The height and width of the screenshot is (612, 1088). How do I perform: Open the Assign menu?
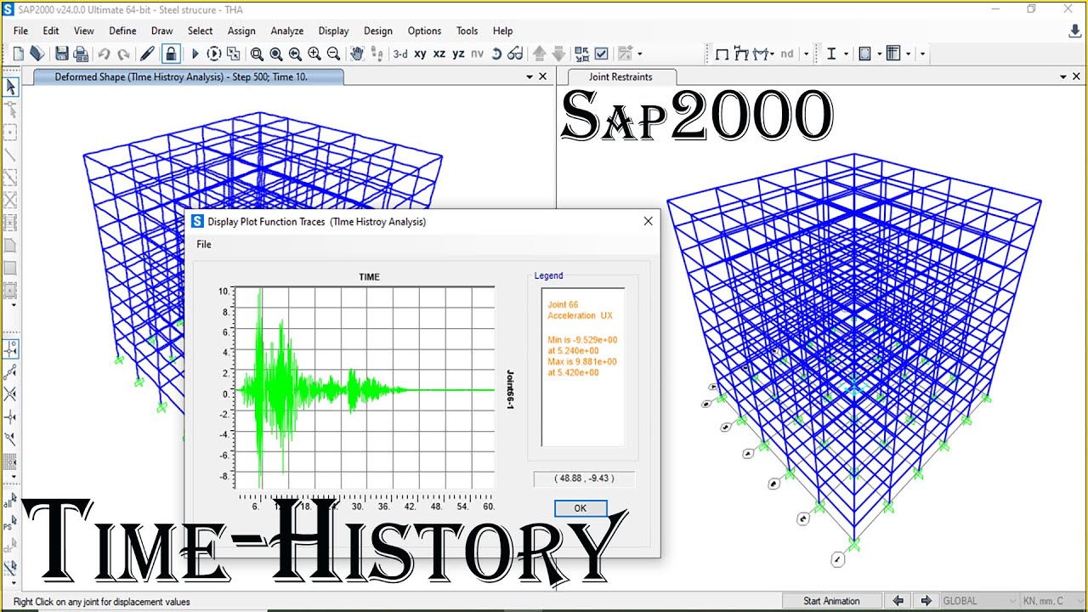point(241,31)
